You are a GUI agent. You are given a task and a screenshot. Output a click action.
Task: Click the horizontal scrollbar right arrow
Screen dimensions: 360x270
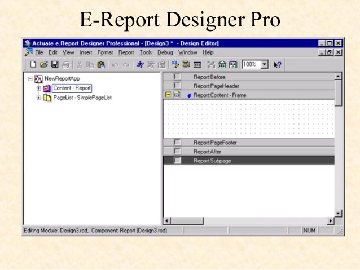(331, 221)
